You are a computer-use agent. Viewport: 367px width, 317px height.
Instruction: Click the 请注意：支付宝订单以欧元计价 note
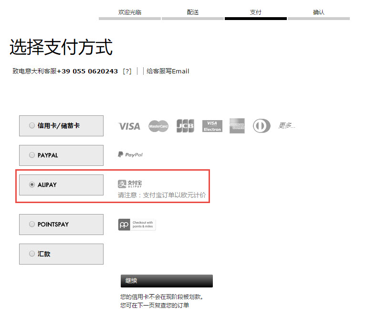coord(162,195)
